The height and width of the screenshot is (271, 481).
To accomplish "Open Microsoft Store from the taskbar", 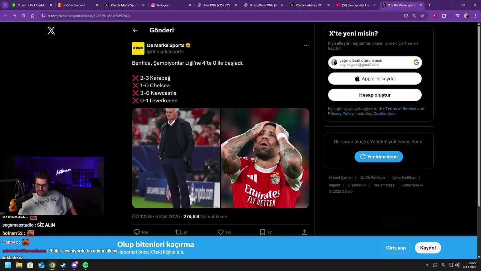I will 30,265.
